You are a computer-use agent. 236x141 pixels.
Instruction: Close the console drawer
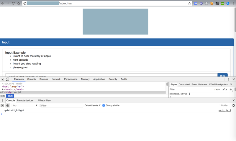click(x=233, y=100)
